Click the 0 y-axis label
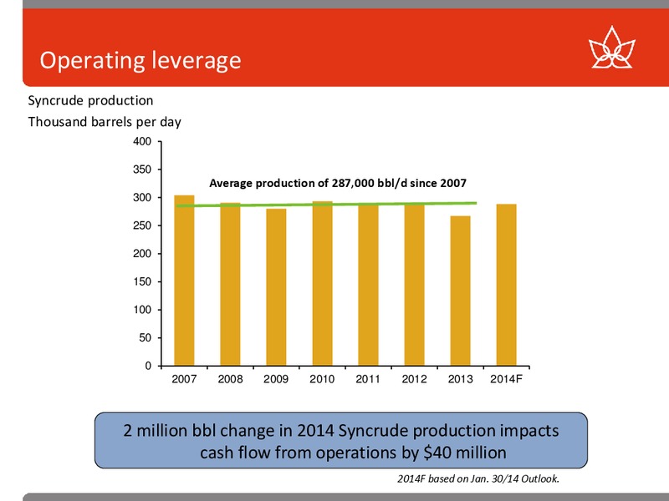The height and width of the screenshot is (501, 669). [148, 366]
